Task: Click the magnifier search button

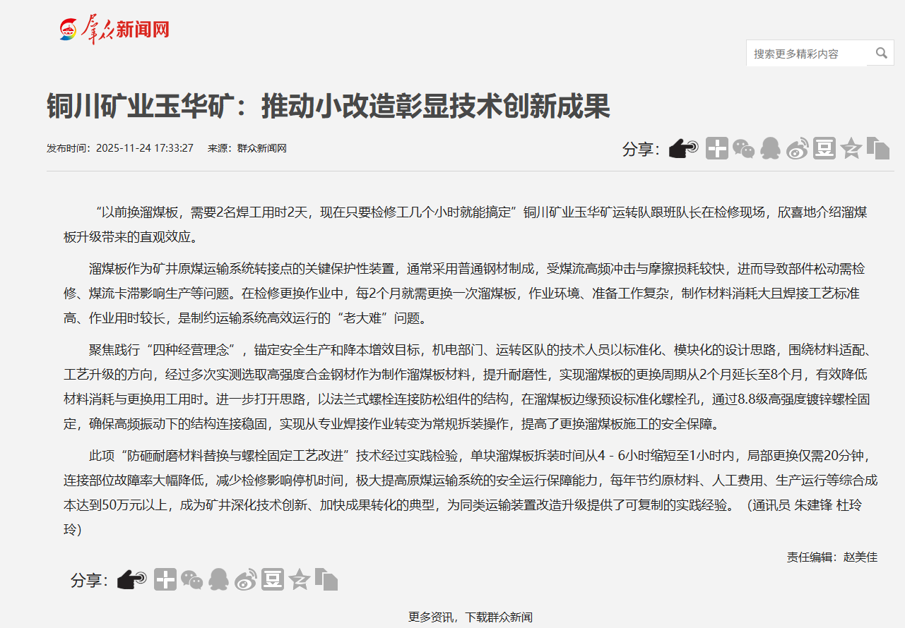Action: (881, 53)
